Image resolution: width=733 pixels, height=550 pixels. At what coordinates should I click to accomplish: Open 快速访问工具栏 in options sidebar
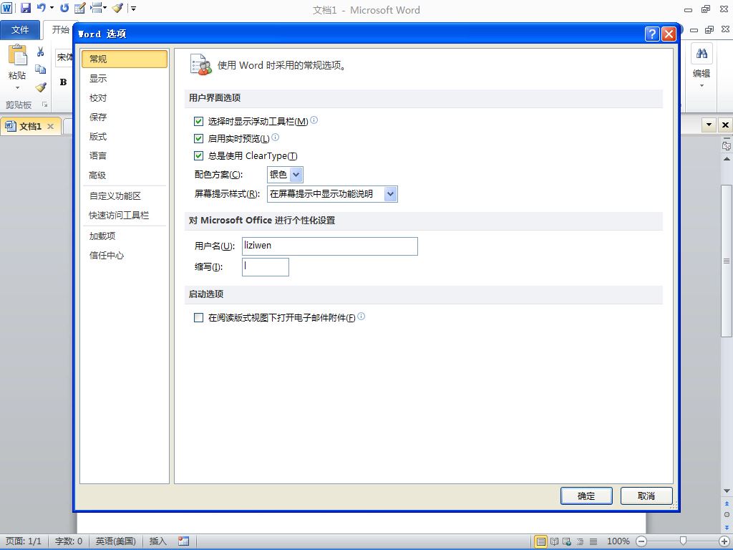[x=125, y=215]
